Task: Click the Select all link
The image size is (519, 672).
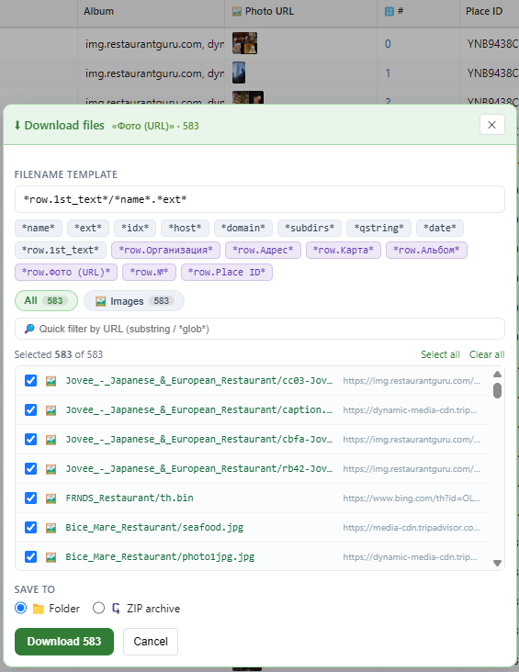Action: [440, 354]
